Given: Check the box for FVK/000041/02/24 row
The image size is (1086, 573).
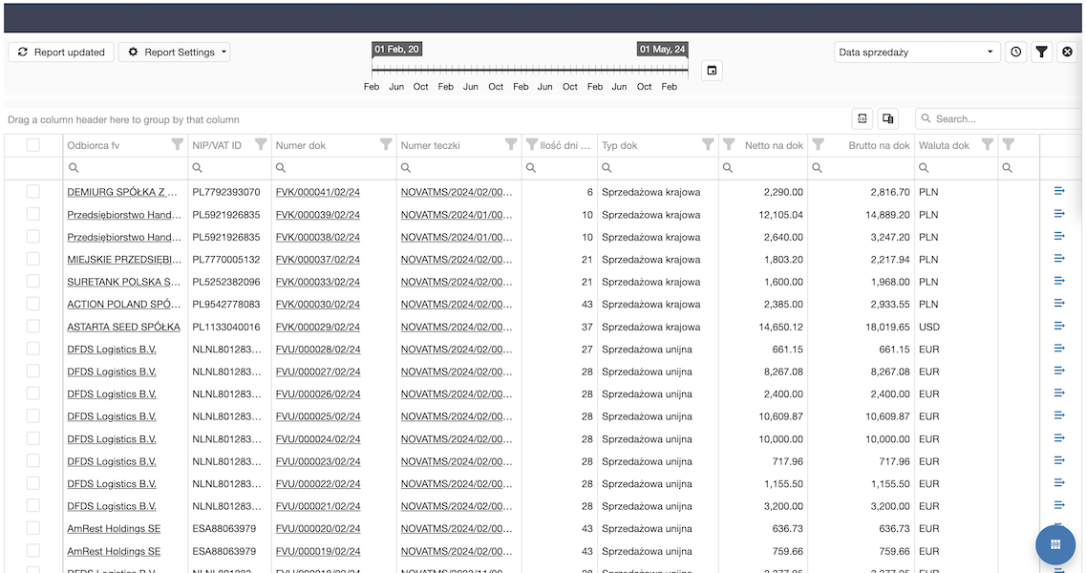Looking at the screenshot, I should click(33, 192).
